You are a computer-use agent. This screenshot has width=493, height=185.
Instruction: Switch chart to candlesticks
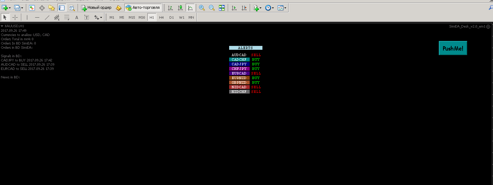tap(180, 7)
